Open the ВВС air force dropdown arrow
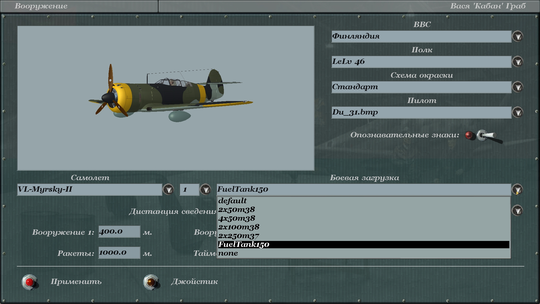This screenshot has width=540, height=304. [517, 37]
